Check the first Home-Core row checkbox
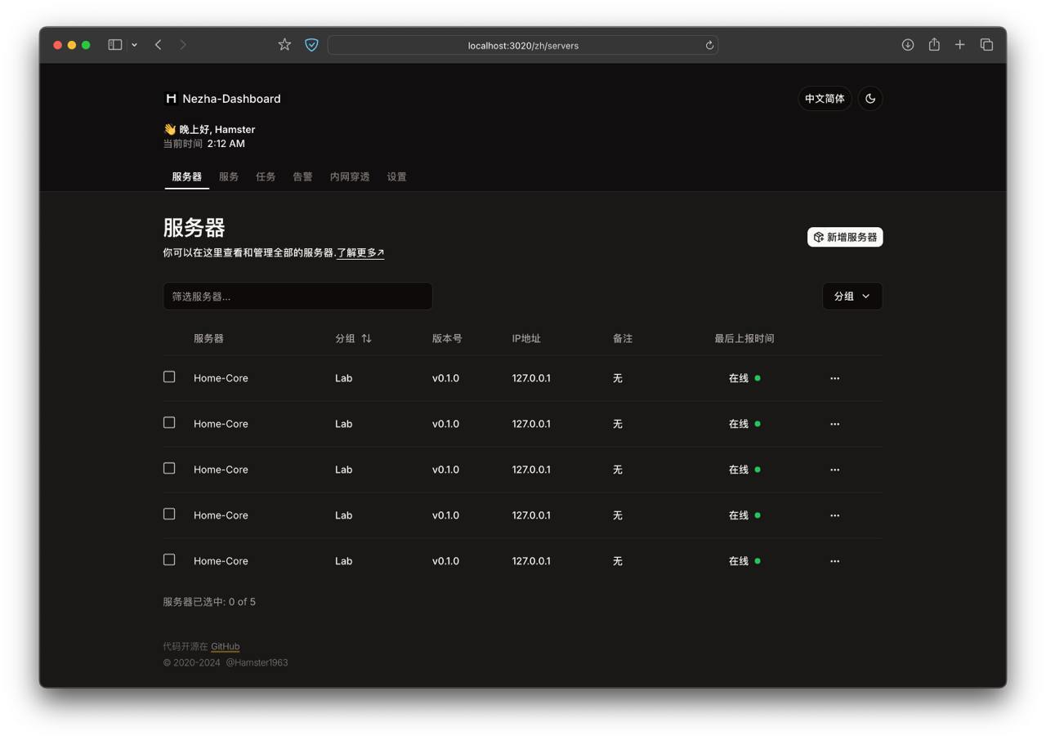1046x740 pixels. [169, 377]
